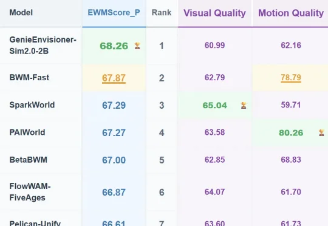Click the EWMScore_P value 66.61
Image resolution: width=328 pixels, height=226 pixels.
(x=114, y=224)
